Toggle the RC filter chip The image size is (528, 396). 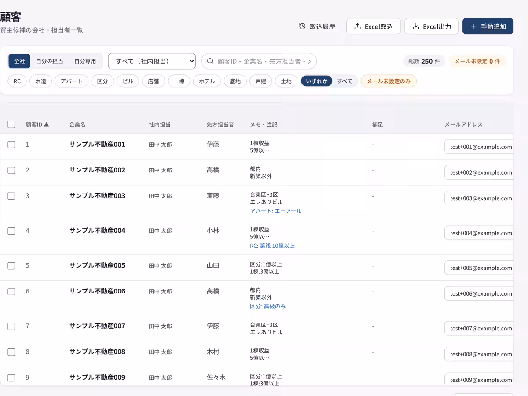17,81
